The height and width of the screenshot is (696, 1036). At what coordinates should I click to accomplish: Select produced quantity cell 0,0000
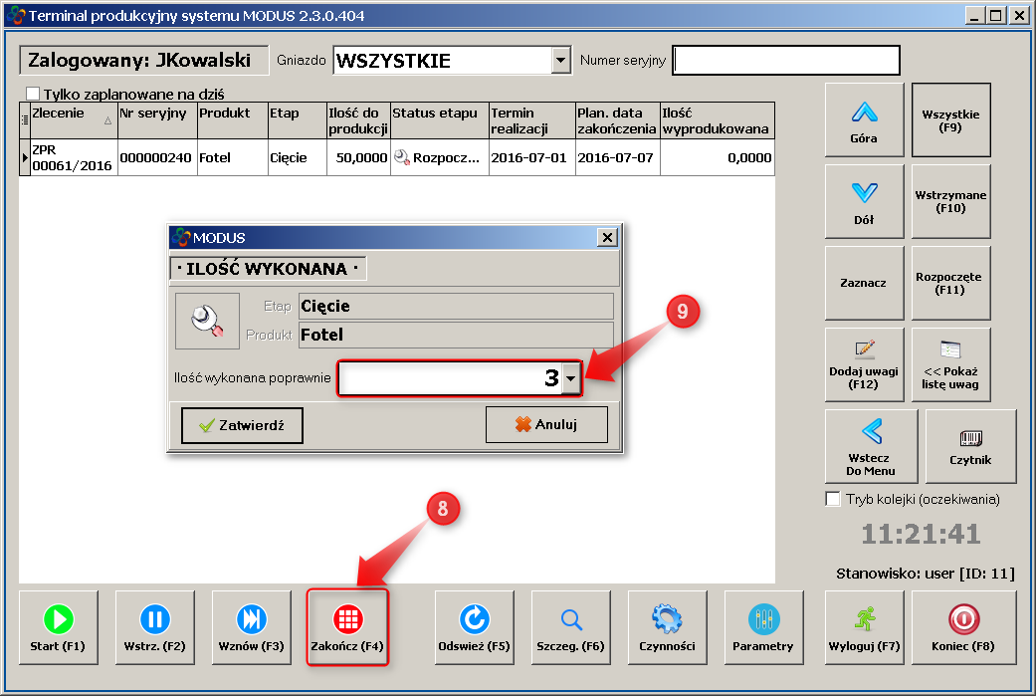coord(718,157)
